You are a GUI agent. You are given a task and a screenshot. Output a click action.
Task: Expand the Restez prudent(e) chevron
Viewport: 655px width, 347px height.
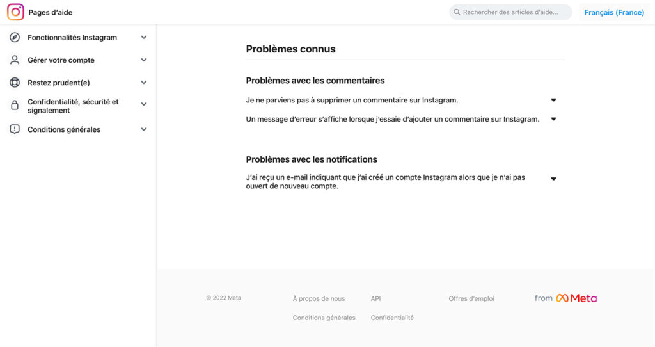tap(144, 83)
